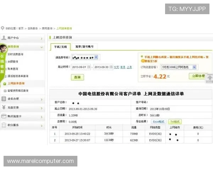
Task: Click the 上网清单查询 green bullet icon
Action: point(5,84)
